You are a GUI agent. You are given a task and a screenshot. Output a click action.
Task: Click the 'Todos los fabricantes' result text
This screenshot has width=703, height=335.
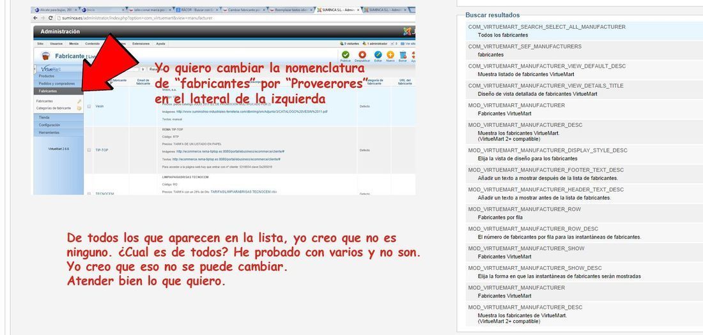[503, 35]
